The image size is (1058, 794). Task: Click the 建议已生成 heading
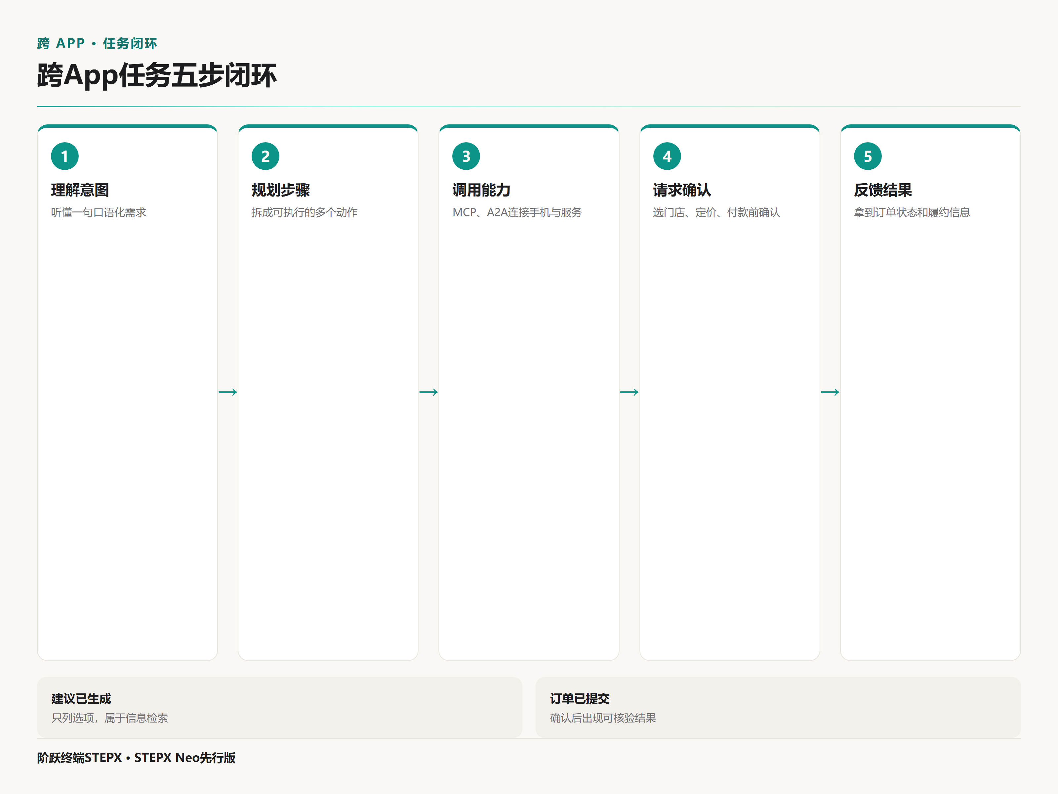(x=81, y=699)
